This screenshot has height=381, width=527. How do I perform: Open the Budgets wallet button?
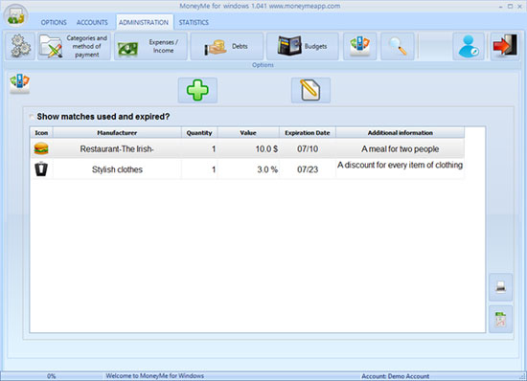point(303,46)
